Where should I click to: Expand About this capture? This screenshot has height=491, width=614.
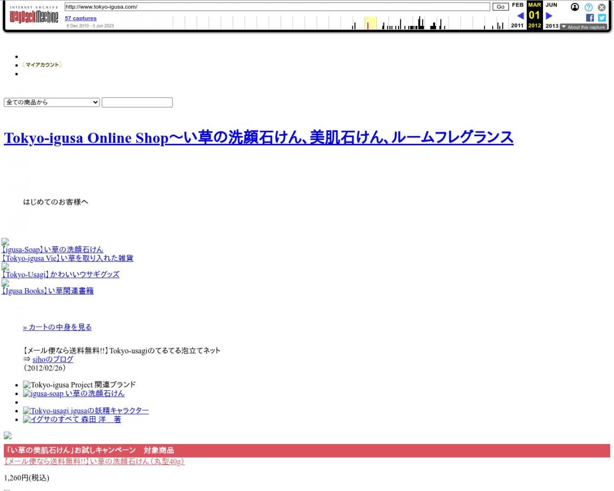[583, 27]
